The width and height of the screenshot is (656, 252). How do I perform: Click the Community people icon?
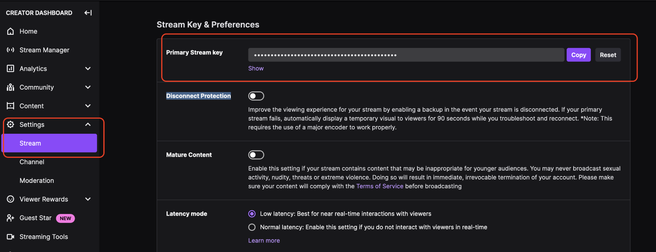pyautogui.click(x=11, y=87)
